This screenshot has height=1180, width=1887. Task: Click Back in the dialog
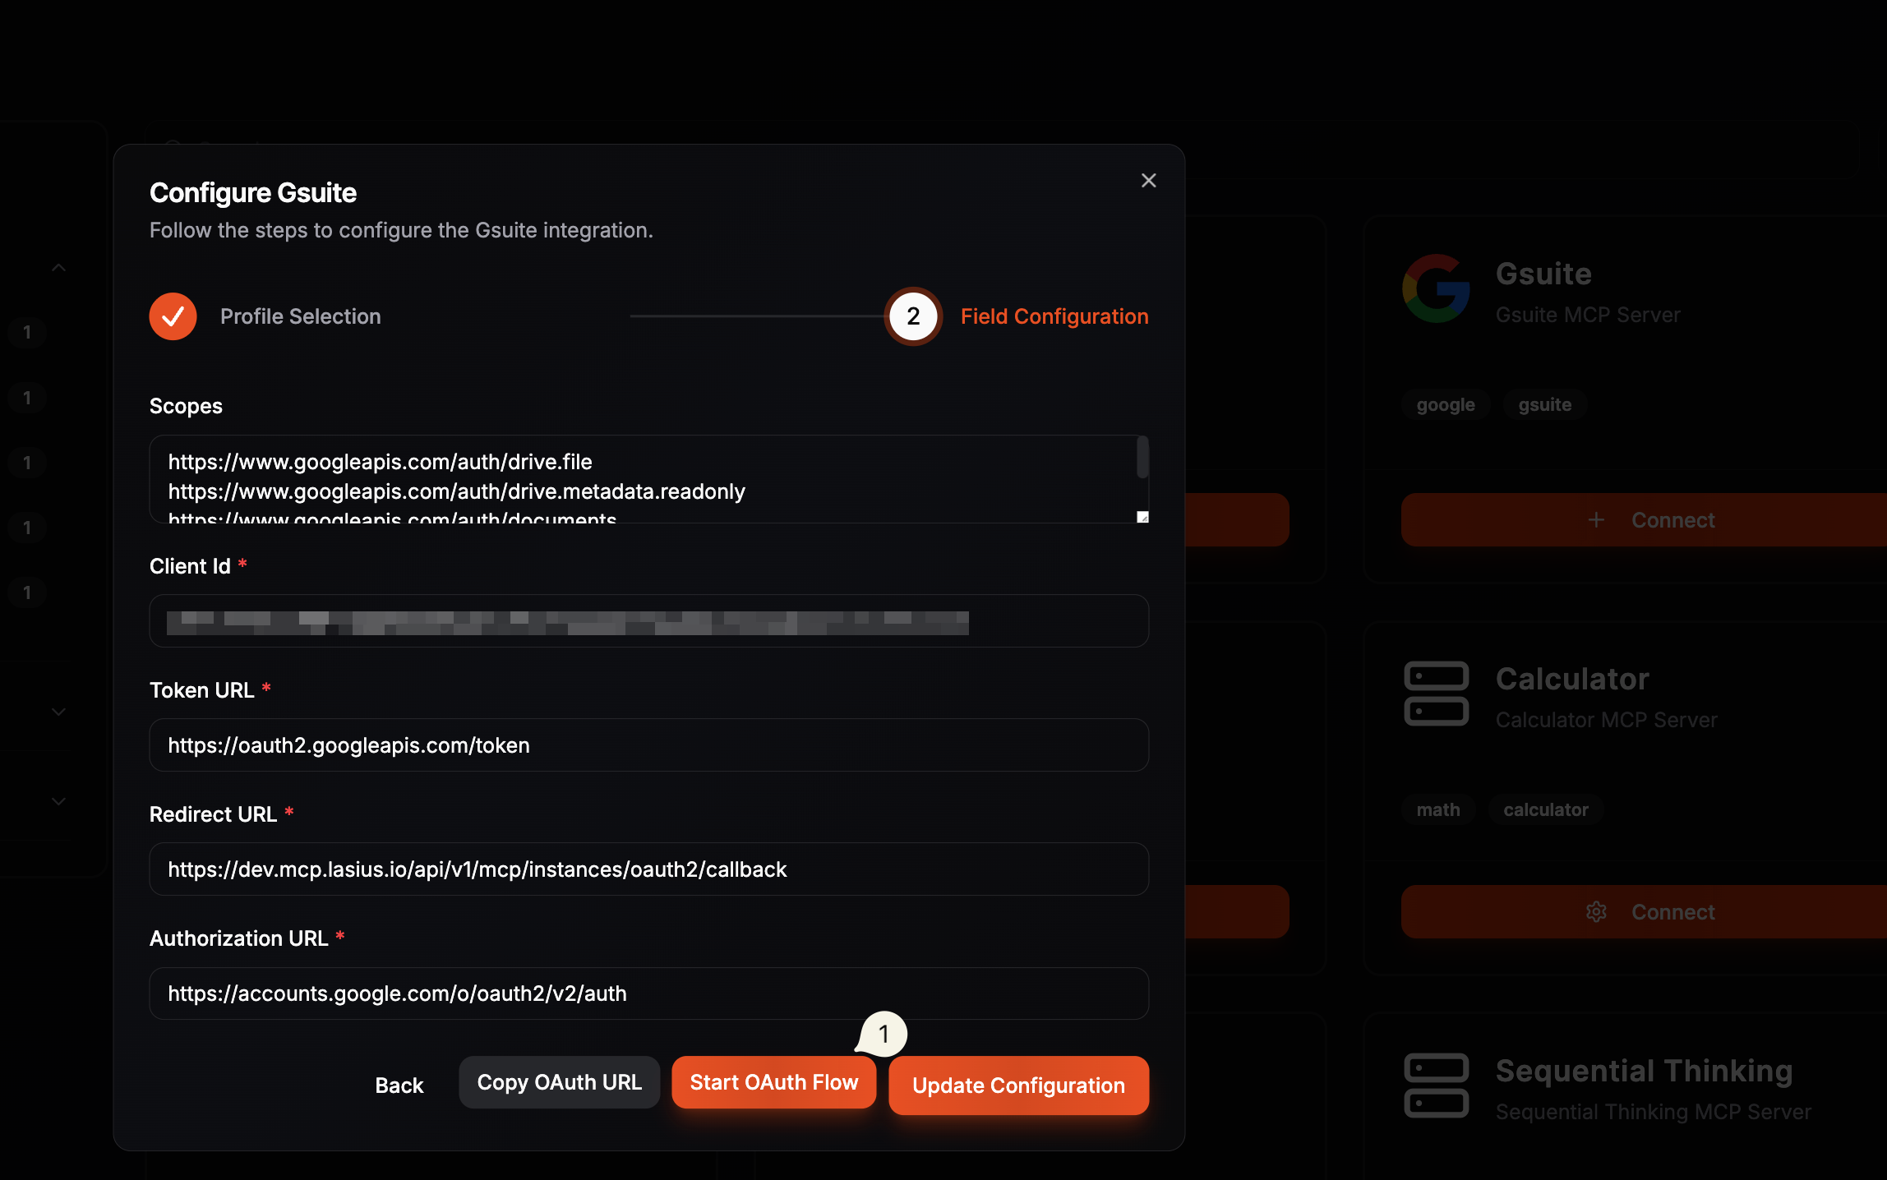point(399,1085)
